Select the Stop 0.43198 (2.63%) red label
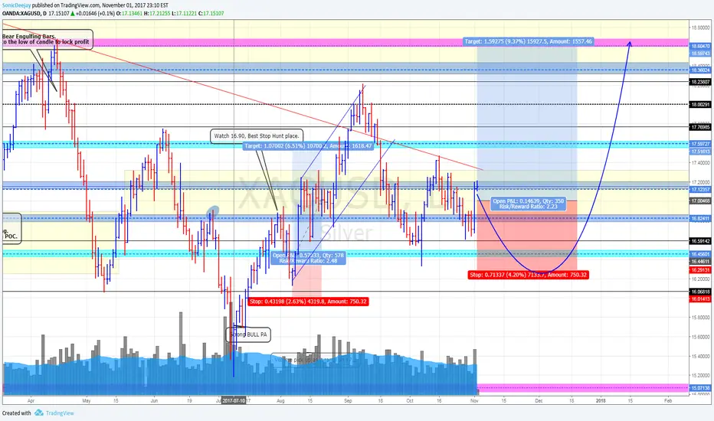Screen dimensions: 714x421 tap(308, 302)
